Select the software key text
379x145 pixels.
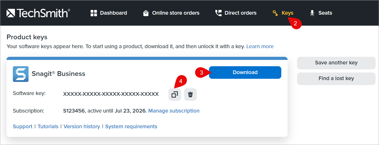[111, 94]
